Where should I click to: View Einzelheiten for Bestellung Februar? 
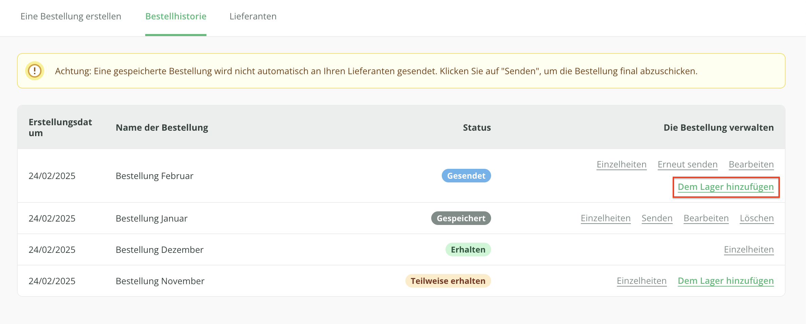tap(621, 164)
